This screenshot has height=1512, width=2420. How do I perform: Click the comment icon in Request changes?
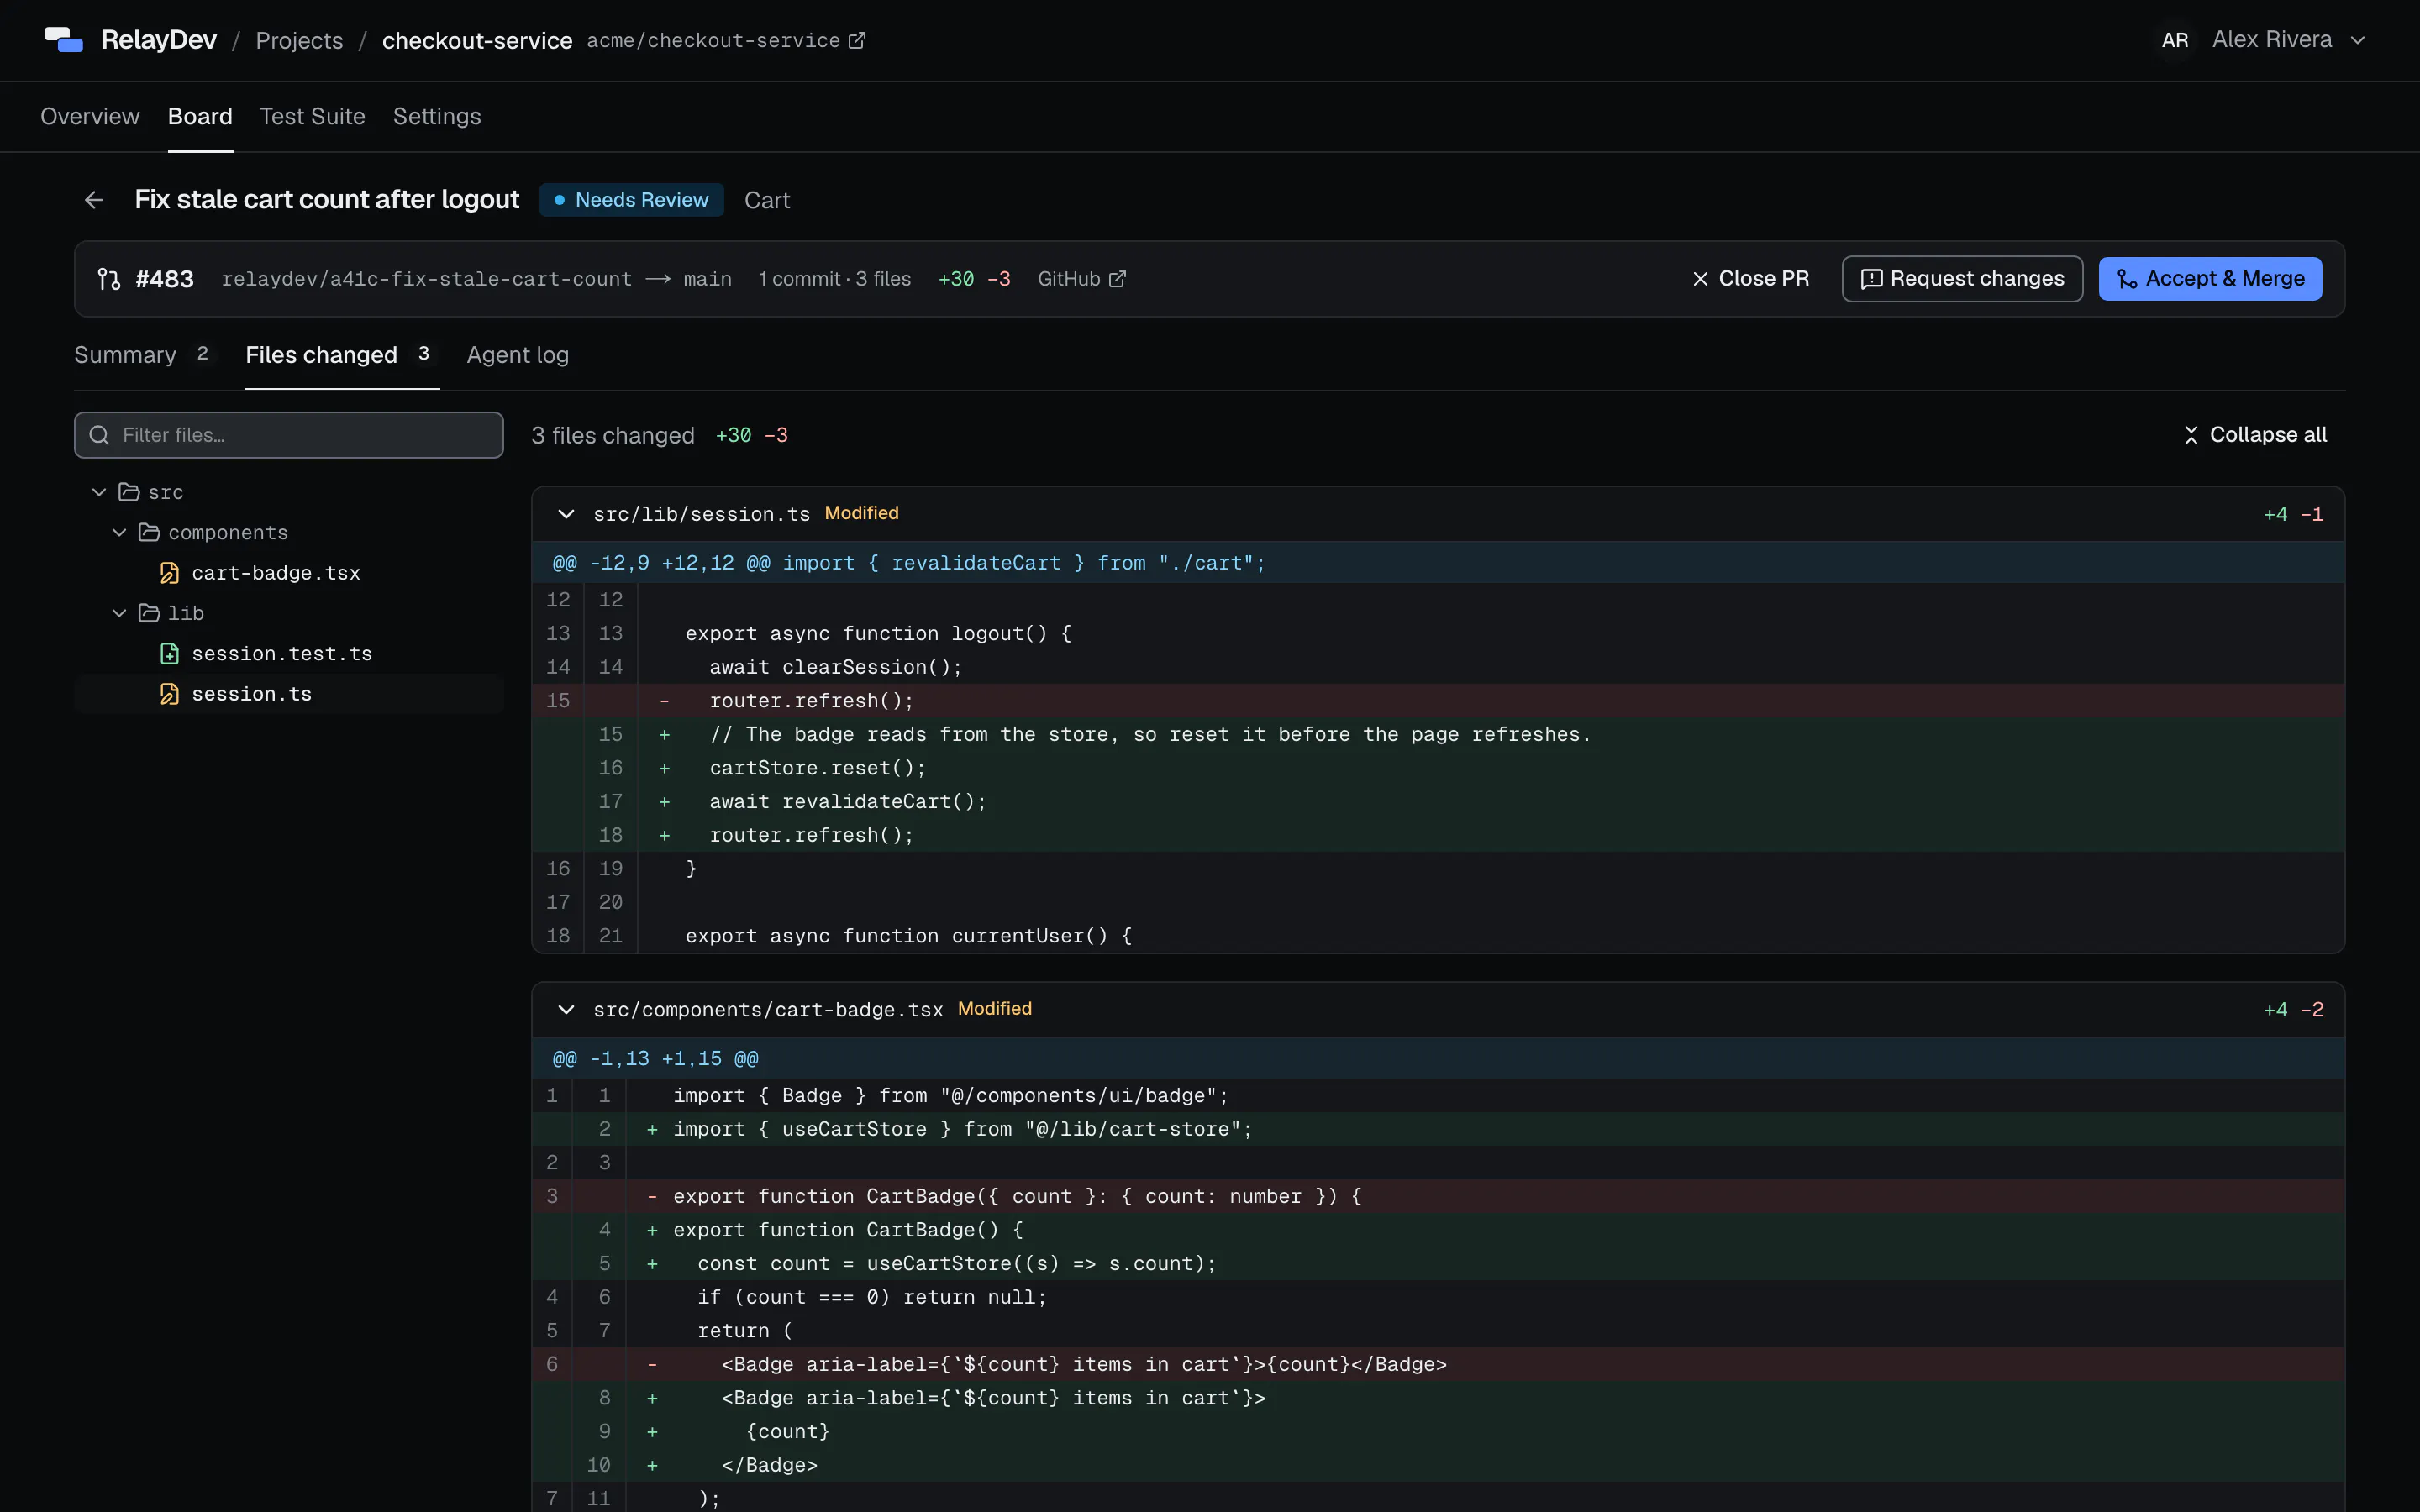tap(1871, 279)
